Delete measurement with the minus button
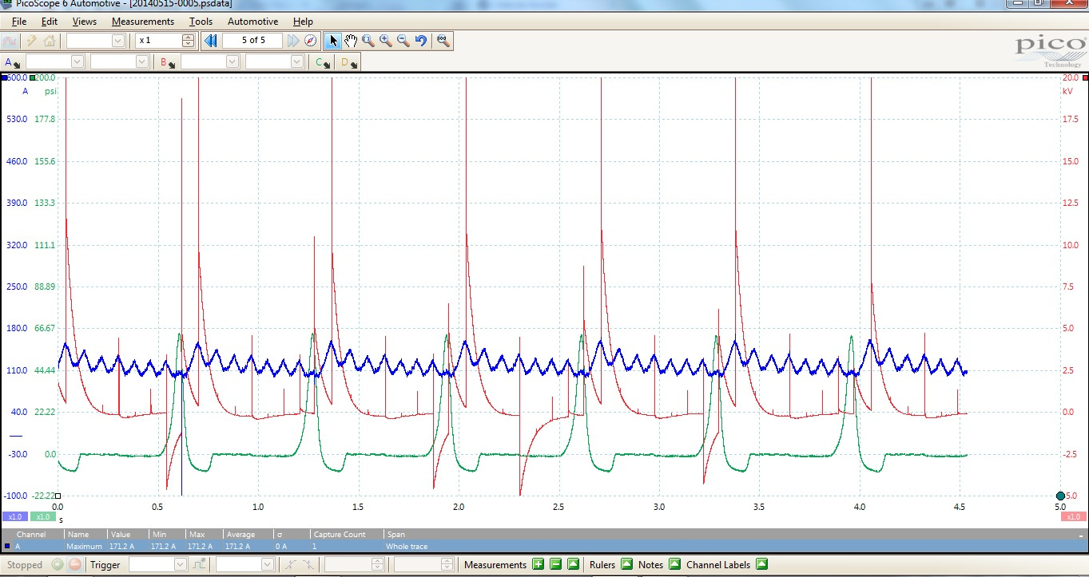The height and width of the screenshot is (577, 1089). pos(555,565)
